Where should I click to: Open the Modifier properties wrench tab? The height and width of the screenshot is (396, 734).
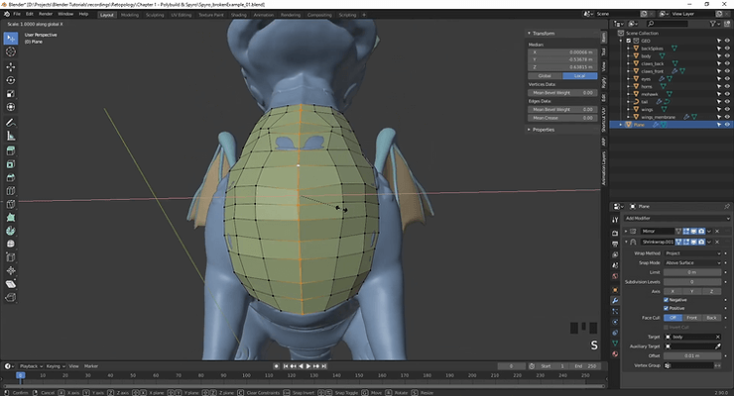pyautogui.click(x=615, y=300)
